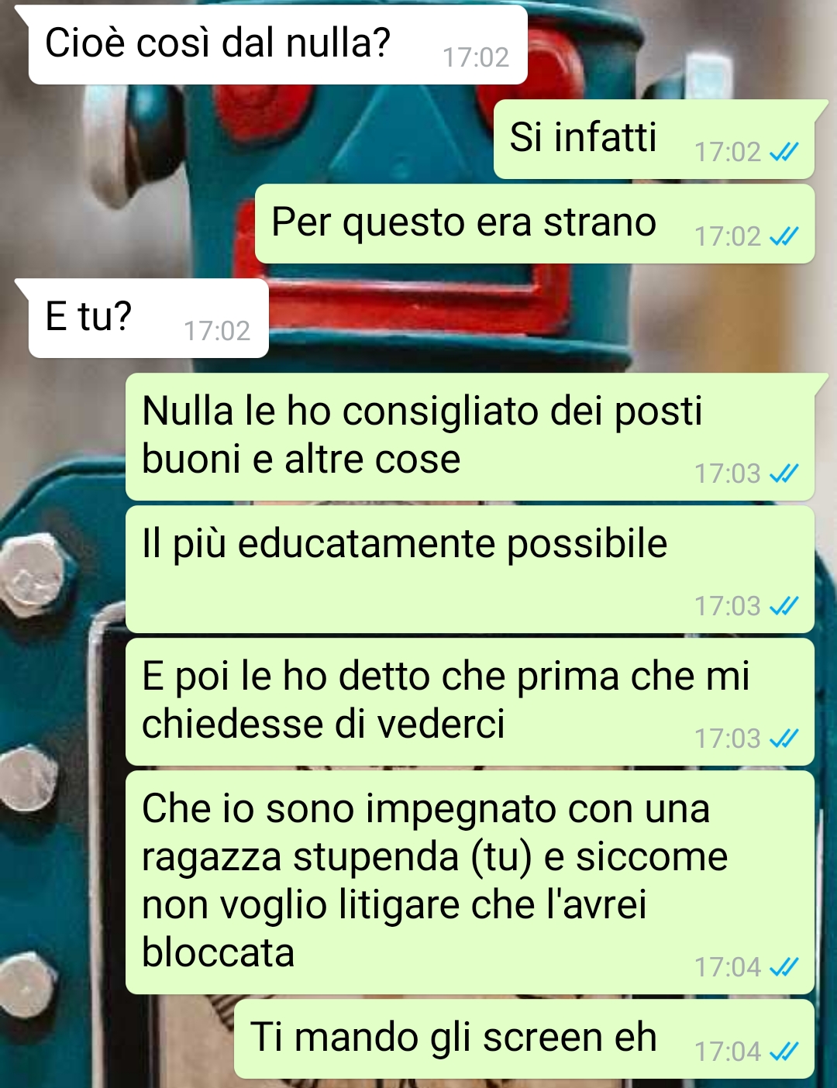
Task: Tap the blue ticks on 'Ti mando gli screen eh'
Action: [784, 1052]
